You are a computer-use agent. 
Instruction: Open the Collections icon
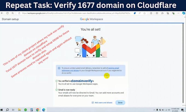(x=168, y=13)
